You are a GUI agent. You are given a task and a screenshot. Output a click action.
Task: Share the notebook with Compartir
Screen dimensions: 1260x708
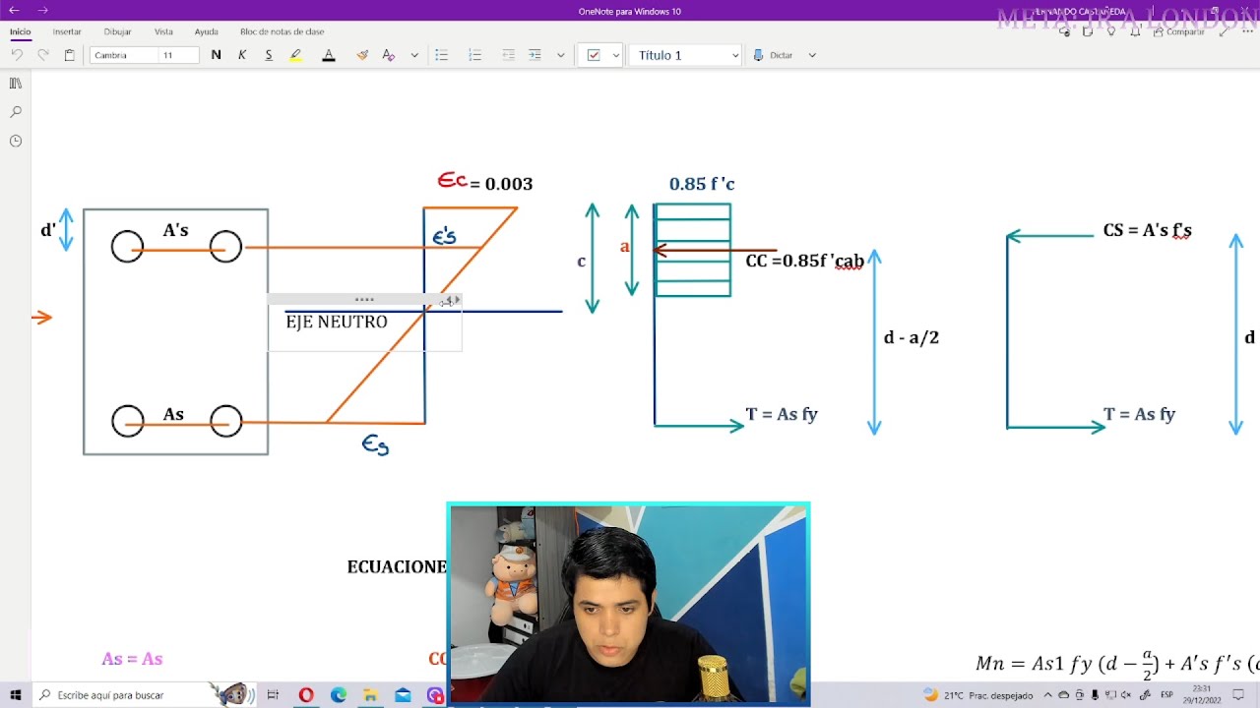click(x=1179, y=31)
